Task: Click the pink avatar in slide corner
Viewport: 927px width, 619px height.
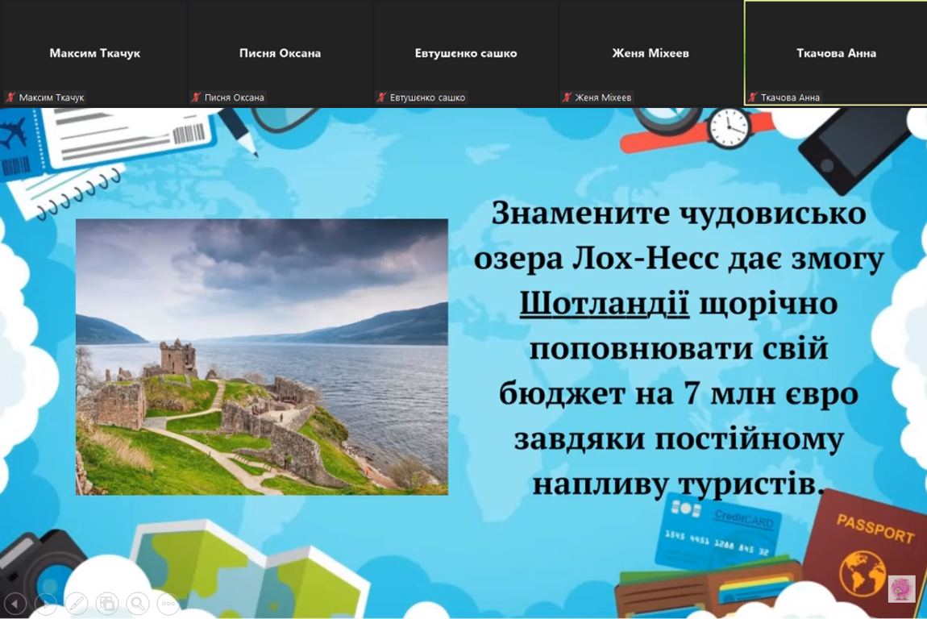Action: point(901,589)
